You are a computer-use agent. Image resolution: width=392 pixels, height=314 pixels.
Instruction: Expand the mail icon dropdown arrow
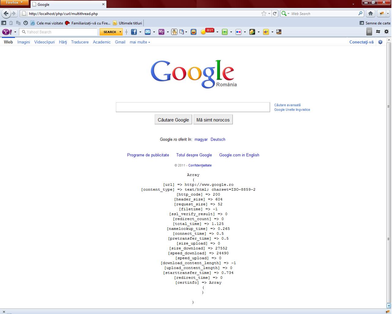coord(154,32)
